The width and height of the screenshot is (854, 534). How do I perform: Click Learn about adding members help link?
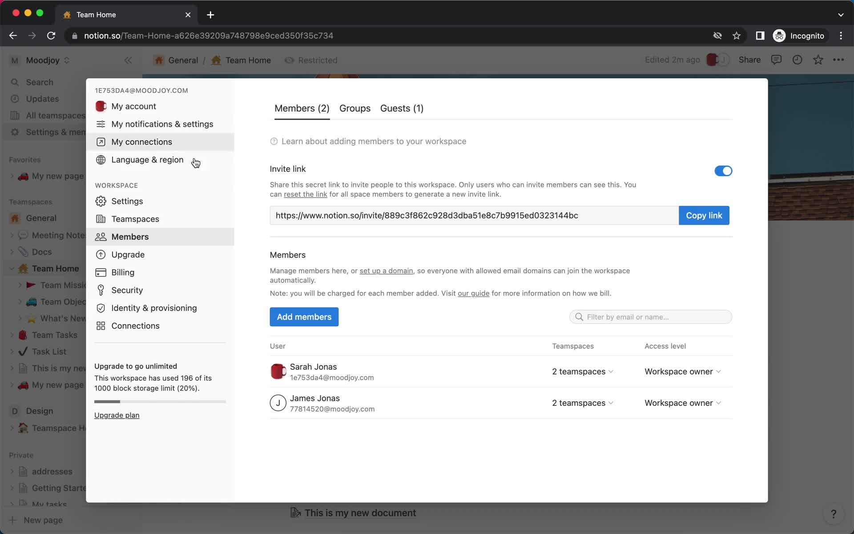coord(368,142)
